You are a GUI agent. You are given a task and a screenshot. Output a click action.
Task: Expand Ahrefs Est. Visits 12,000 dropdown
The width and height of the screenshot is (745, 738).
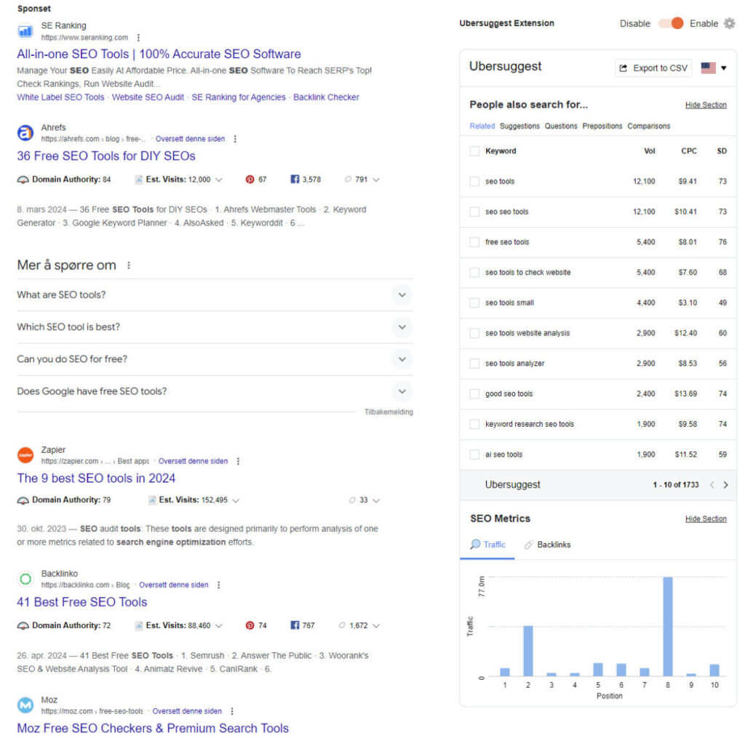[219, 180]
